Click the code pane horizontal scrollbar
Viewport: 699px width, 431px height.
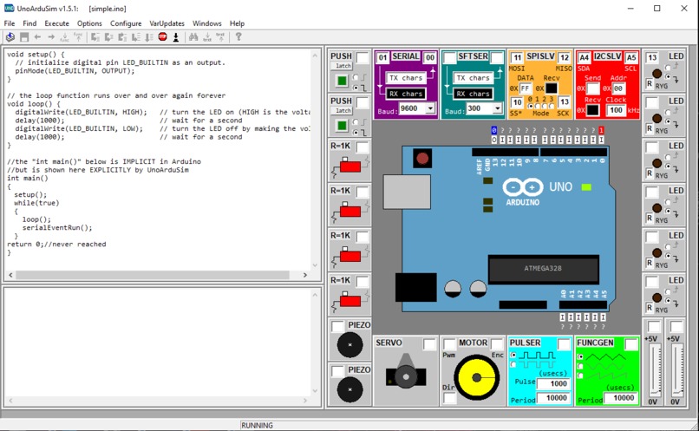coord(158,275)
